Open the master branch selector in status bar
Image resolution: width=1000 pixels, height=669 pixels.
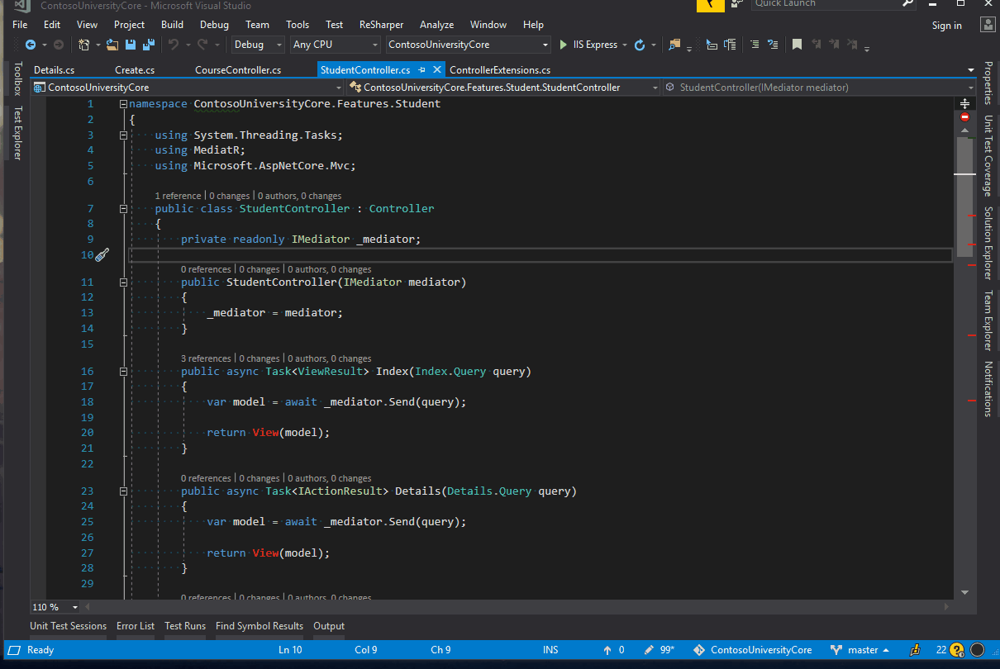[x=860, y=650]
